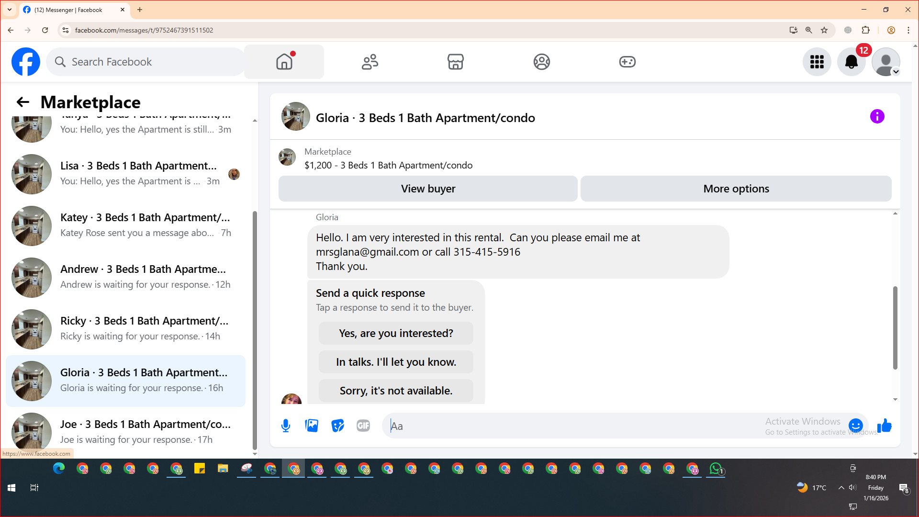Send quick reply "Sorry, it's not available."
The height and width of the screenshot is (517, 919).
pos(396,391)
